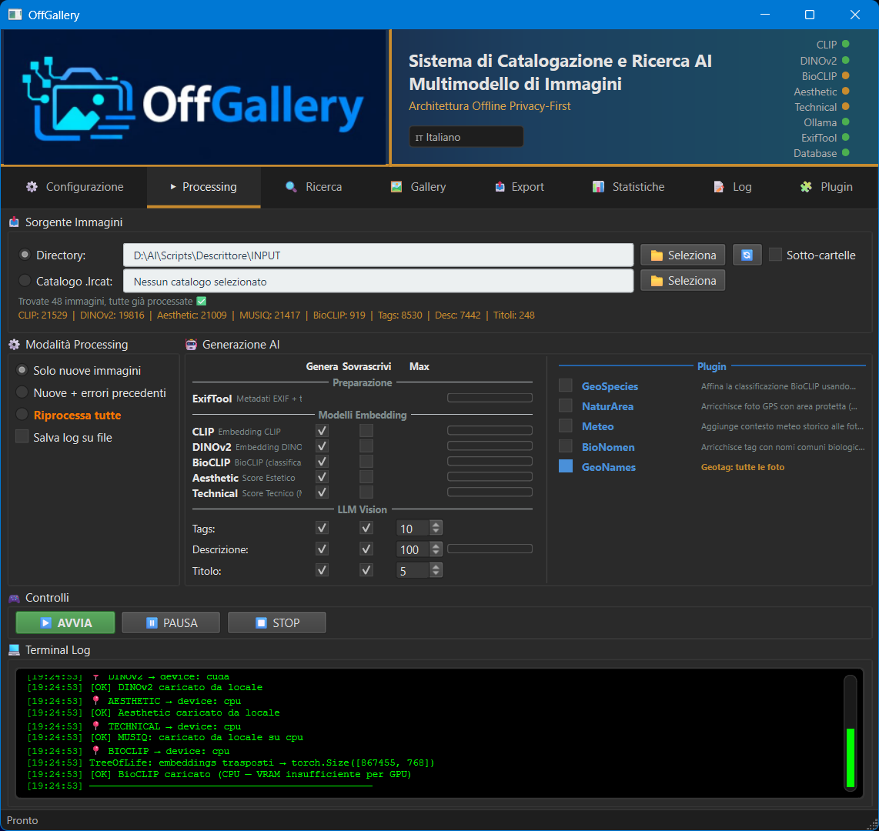
Task: Click the CLIP status indicator dot
Action: [845, 45]
